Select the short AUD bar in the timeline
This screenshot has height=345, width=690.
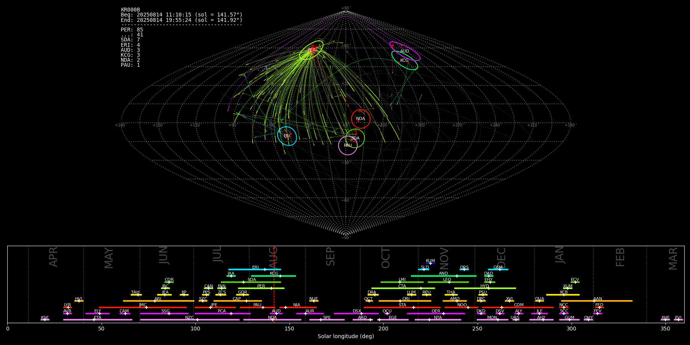pos(276,314)
